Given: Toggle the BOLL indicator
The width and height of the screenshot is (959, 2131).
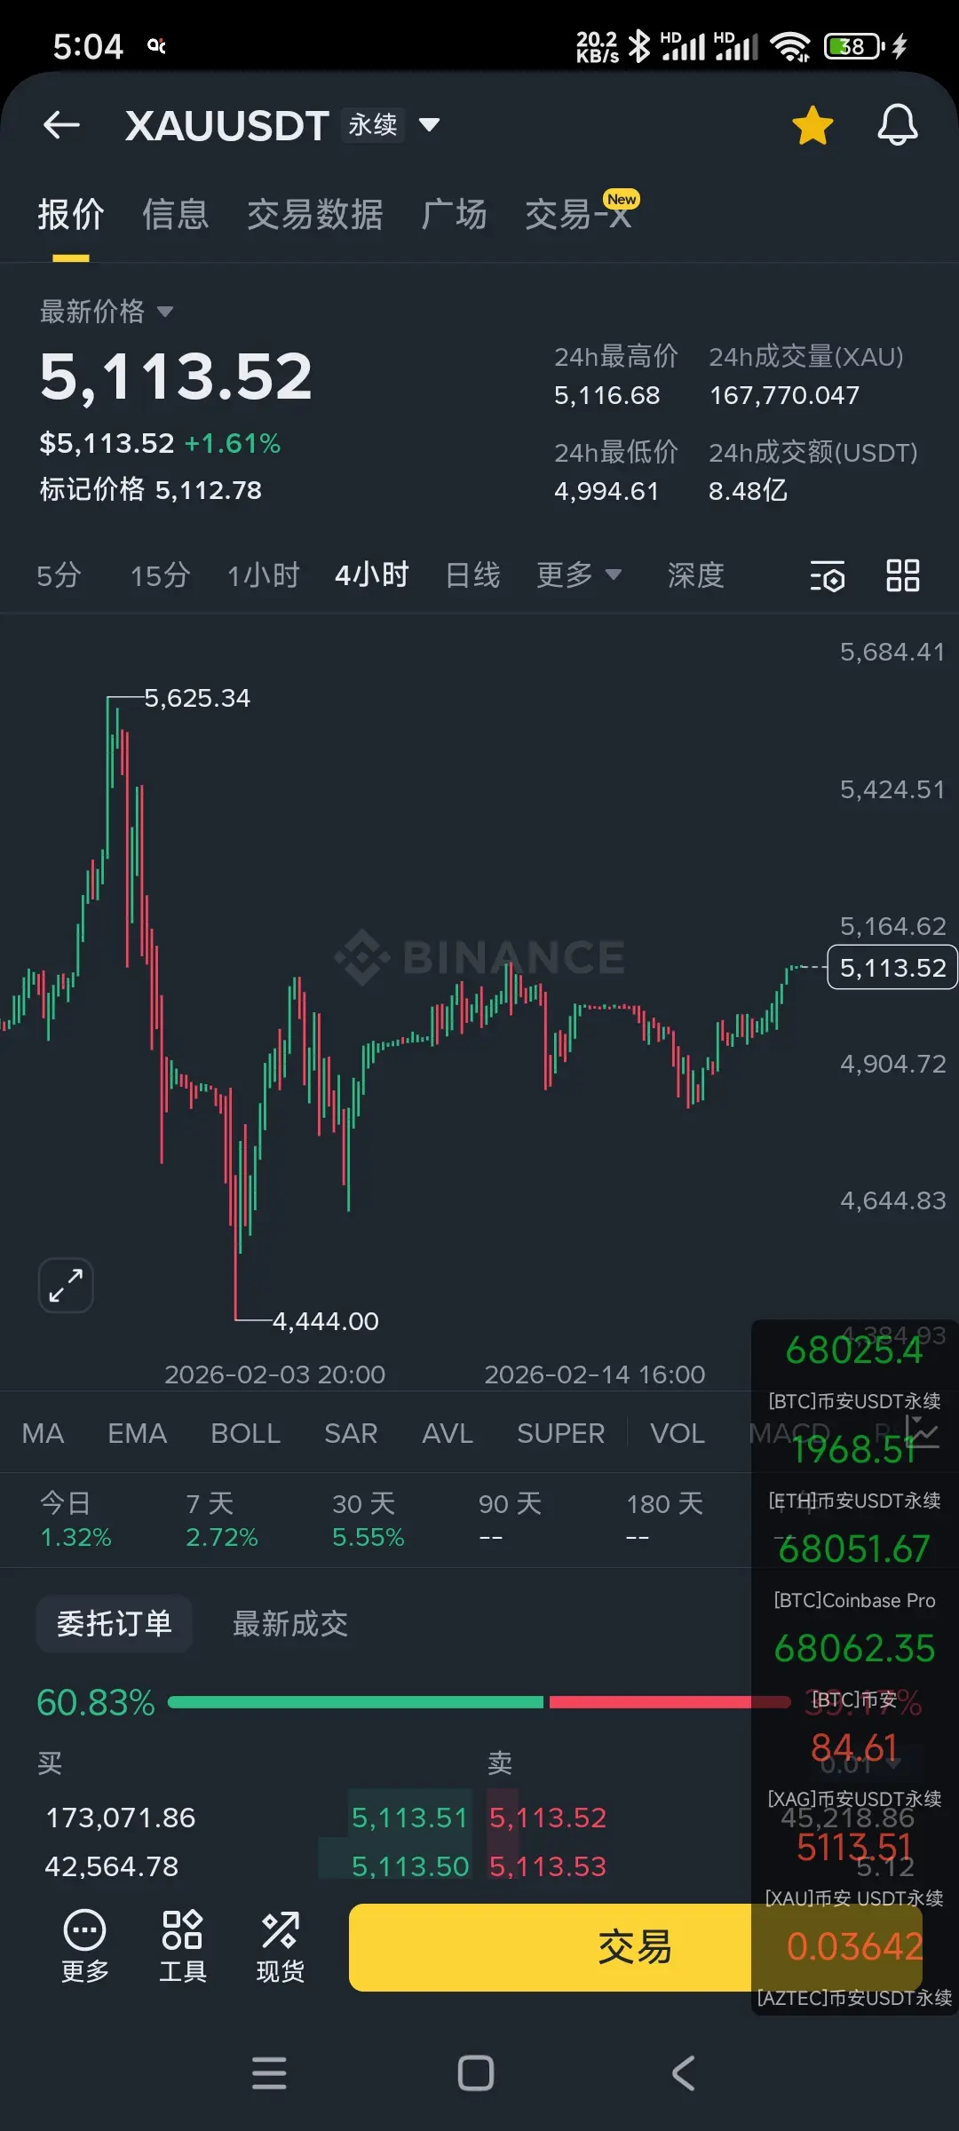Looking at the screenshot, I should 246,1433.
